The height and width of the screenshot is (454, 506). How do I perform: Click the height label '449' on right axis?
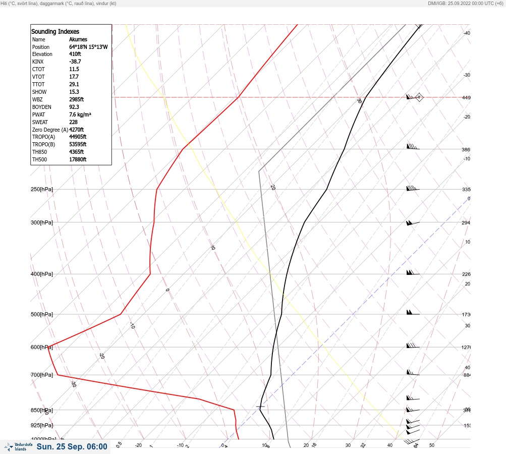466,97
